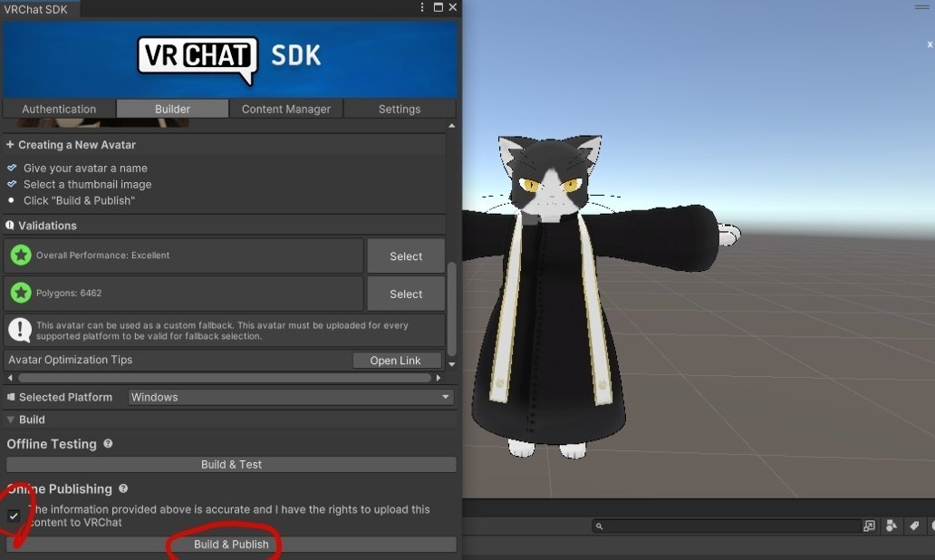Click Build & Publish button

coord(231,545)
